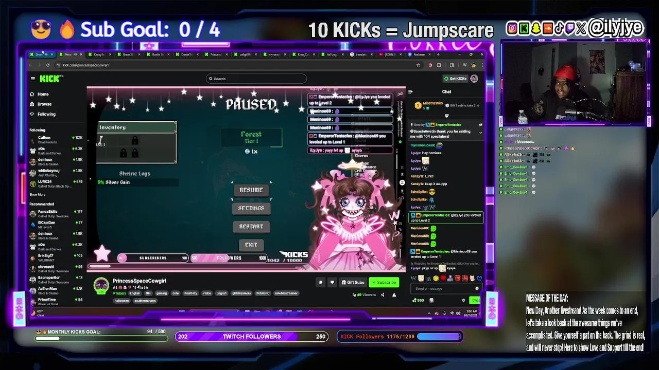659x370 pixels.
Task: Open whiteboymaj channel in Following list
Action: coord(56,173)
